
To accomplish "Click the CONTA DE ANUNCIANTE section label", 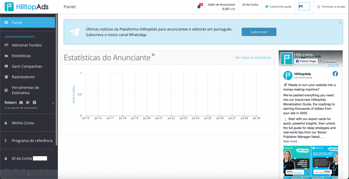I will click(x=19, y=37).
